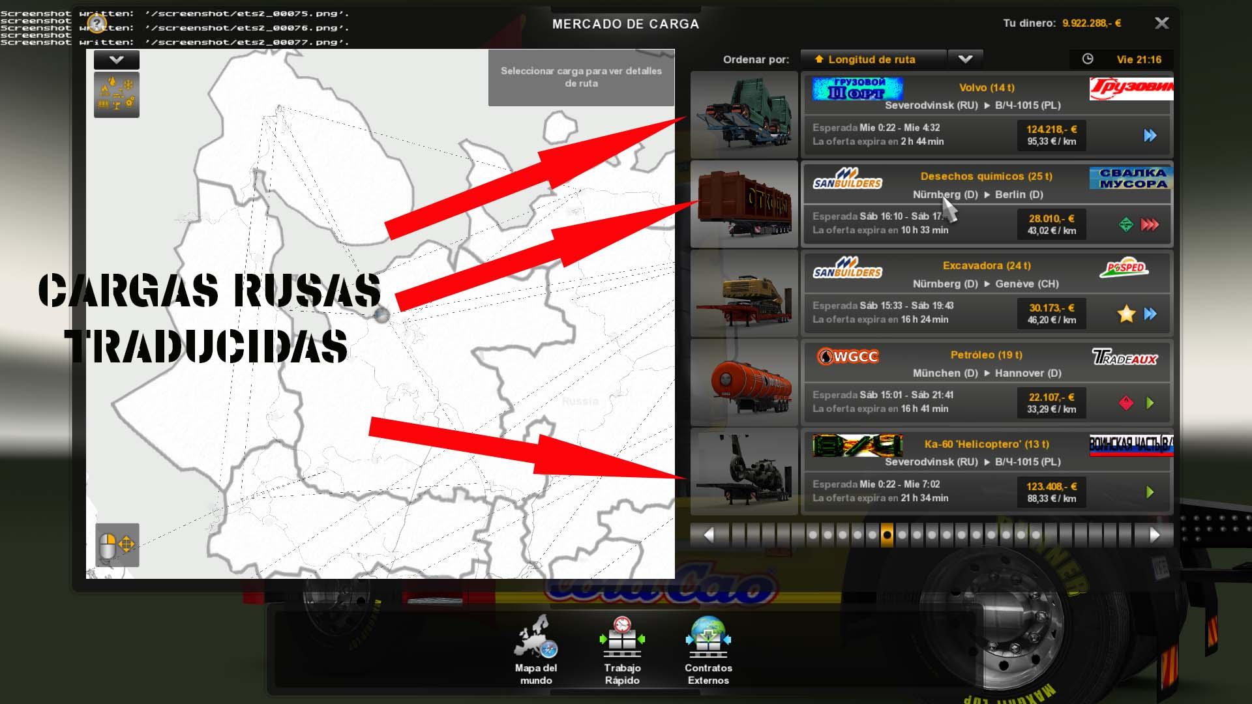Click blue urgency arrows on Excavadora job

click(1150, 314)
